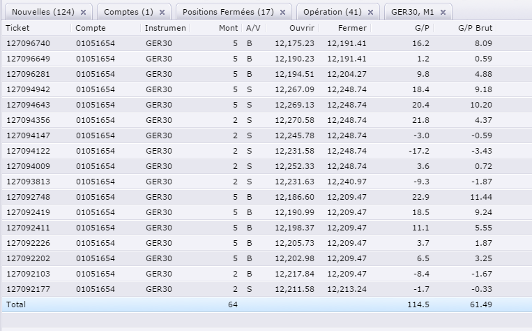Select ticket 127096649 row

[267, 59]
